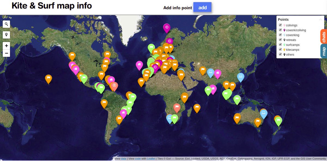This screenshot has height=161, width=327.
Task: Collapse the Points legend panel
Action: 320,20
